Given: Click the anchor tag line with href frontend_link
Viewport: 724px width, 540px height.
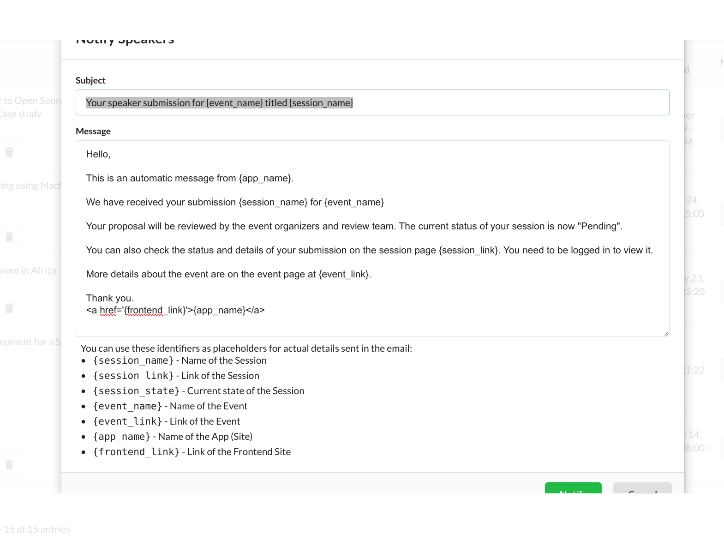Looking at the screenshot, I should click(175, 310).
